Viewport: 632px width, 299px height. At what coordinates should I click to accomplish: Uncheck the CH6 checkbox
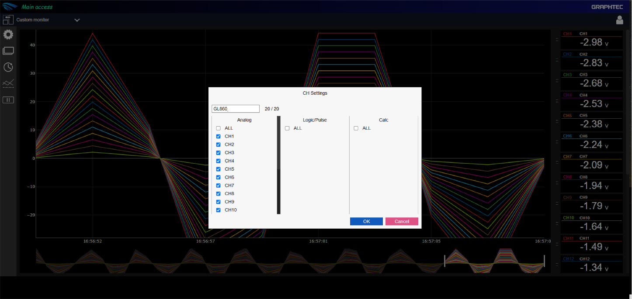(x=218, y=177)
